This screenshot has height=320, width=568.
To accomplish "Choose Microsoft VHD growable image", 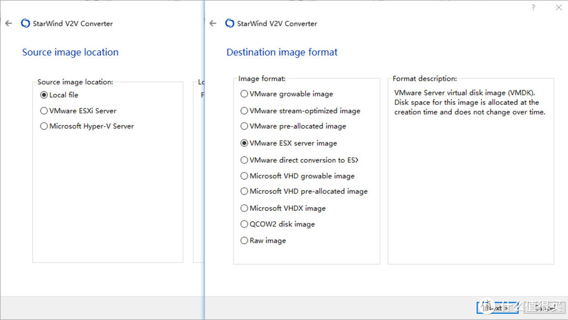I will (x=244, y=176).
